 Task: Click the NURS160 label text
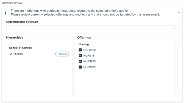(90, 50)
